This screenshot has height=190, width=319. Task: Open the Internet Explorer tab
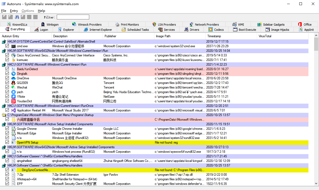(98, 30)
